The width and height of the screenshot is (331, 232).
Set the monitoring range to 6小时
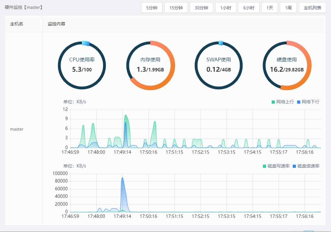(x=249, y=8)
